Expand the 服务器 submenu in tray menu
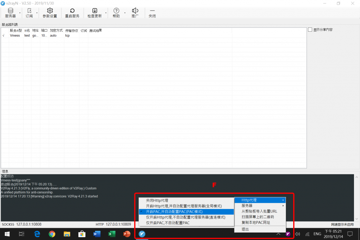Image resolution: width=360 pixels, height=240 pixels. [x=260, y=206]
